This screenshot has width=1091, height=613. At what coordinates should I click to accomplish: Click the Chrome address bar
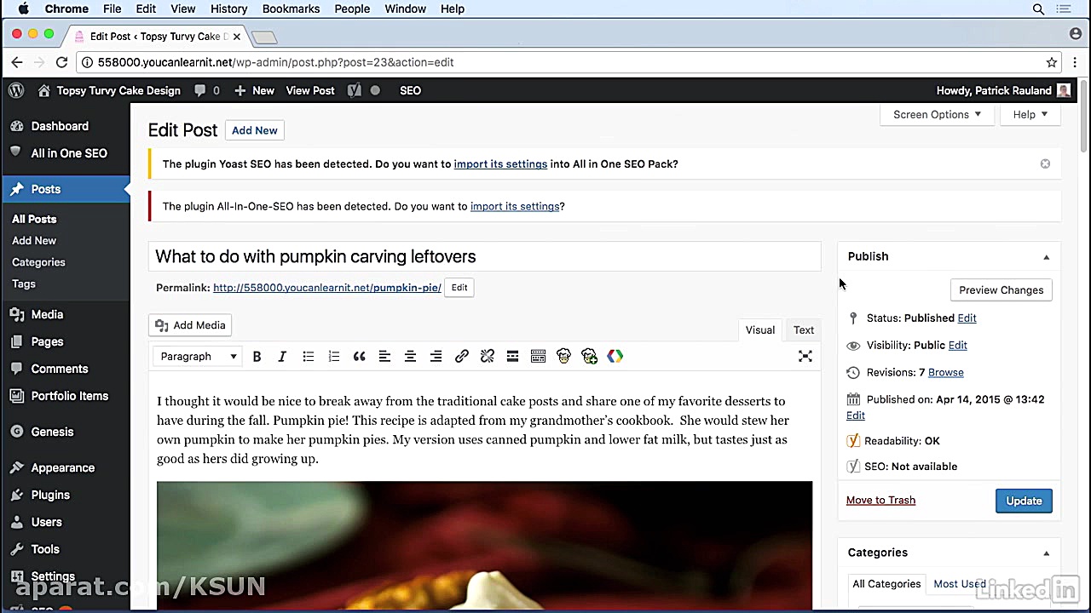[x=563, y=62]
